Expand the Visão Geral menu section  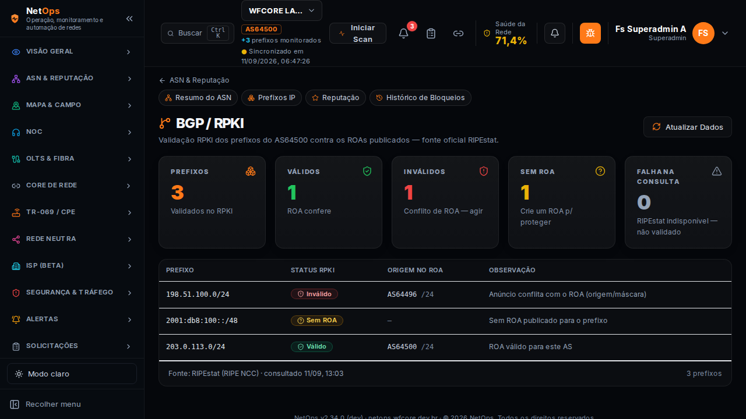click(x=72, y=52)
